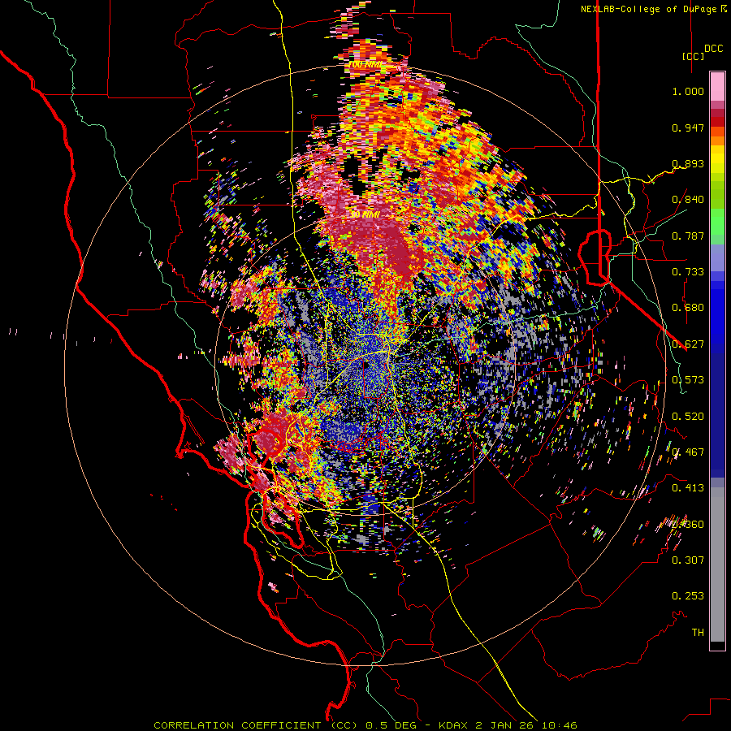Click the TH threshold label
The image size is (731, 731).
coord(698,633)
